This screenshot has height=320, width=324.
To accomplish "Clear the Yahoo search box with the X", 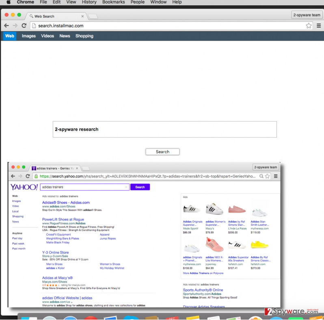I will [x=126, y=187].
